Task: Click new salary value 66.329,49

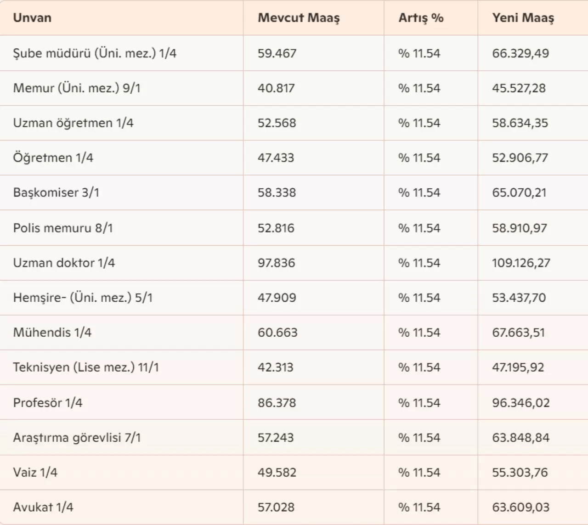Action: pyautogui.click(x=520, y=53)
